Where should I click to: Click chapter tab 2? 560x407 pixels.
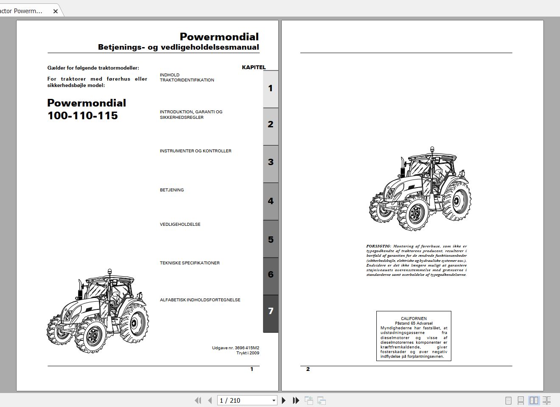271,126
